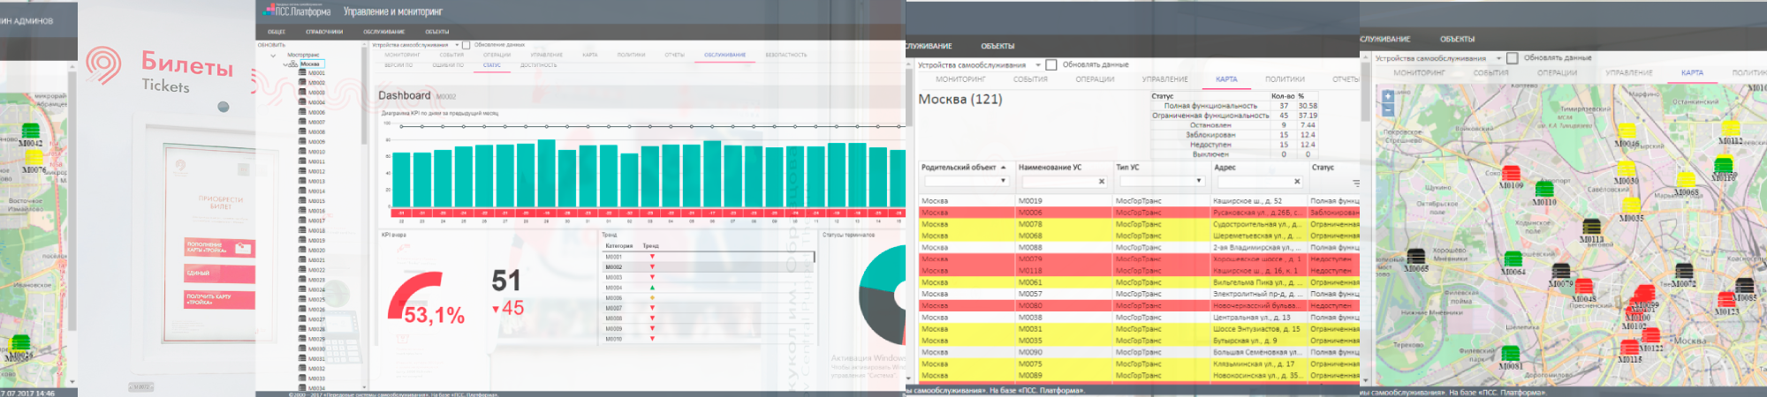Open the ОБЩЕЕ menu in dashboard panel
This screenshot has height=397, width=1767.
277,32
